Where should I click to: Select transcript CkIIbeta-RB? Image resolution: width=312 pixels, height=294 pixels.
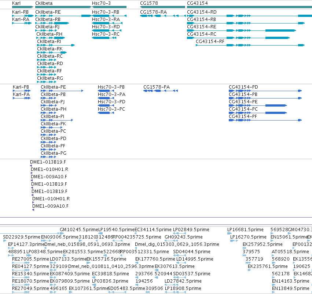[x=52, y=23]
